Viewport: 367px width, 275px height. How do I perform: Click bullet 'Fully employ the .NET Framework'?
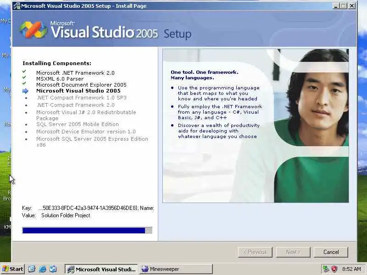pos(220,112)
